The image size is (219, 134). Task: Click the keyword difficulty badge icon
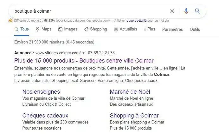10,21
